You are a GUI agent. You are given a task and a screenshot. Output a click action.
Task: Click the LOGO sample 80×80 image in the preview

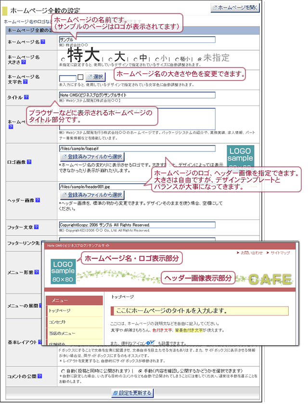click(x=63, y=271)
